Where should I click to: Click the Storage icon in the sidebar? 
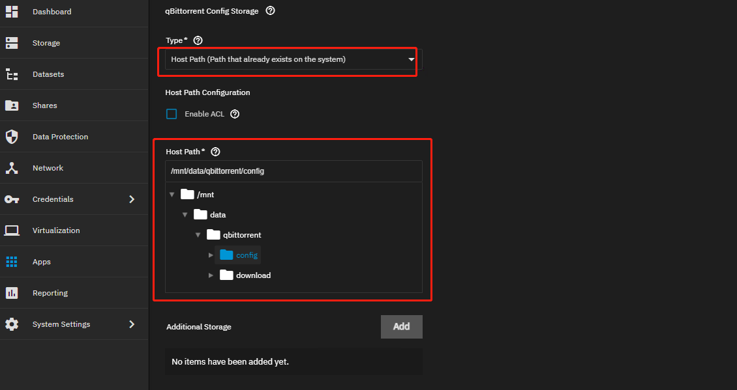pyautogui.click(x=12, y=43)
